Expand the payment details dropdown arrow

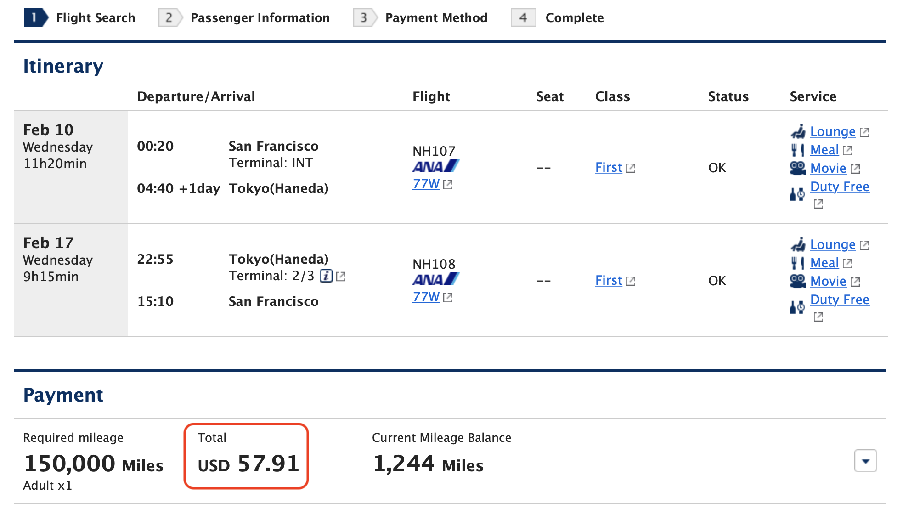tap(866, 461)
